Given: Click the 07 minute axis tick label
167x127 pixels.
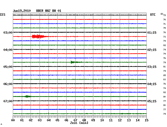Looking at the screenshot, I should click(75, 120).
